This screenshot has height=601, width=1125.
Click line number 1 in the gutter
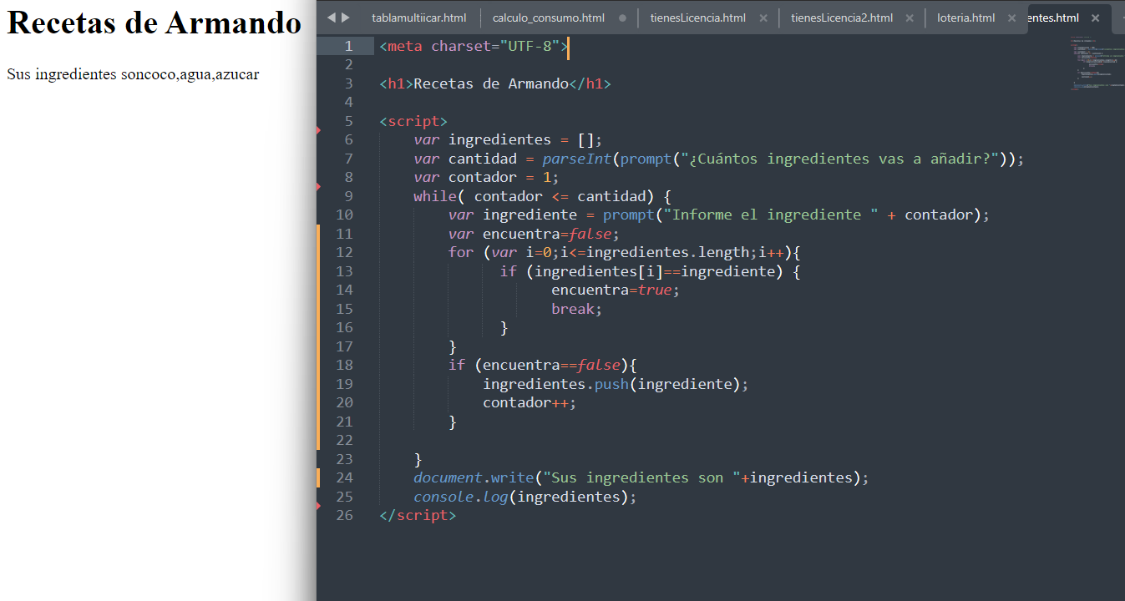pyautogui.click(x=348, y=46)
